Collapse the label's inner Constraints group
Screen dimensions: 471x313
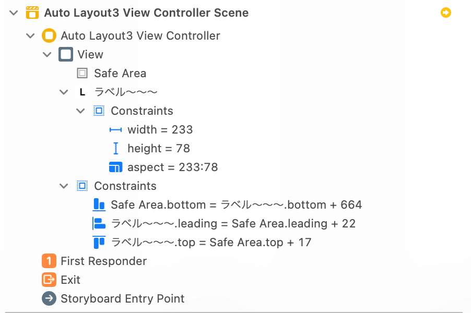80,111
